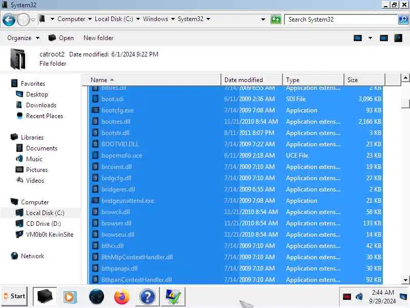Click the bridgeunattend.exe application icon
This screenshot has width=410, height=308.
click(x=95, y=201)
